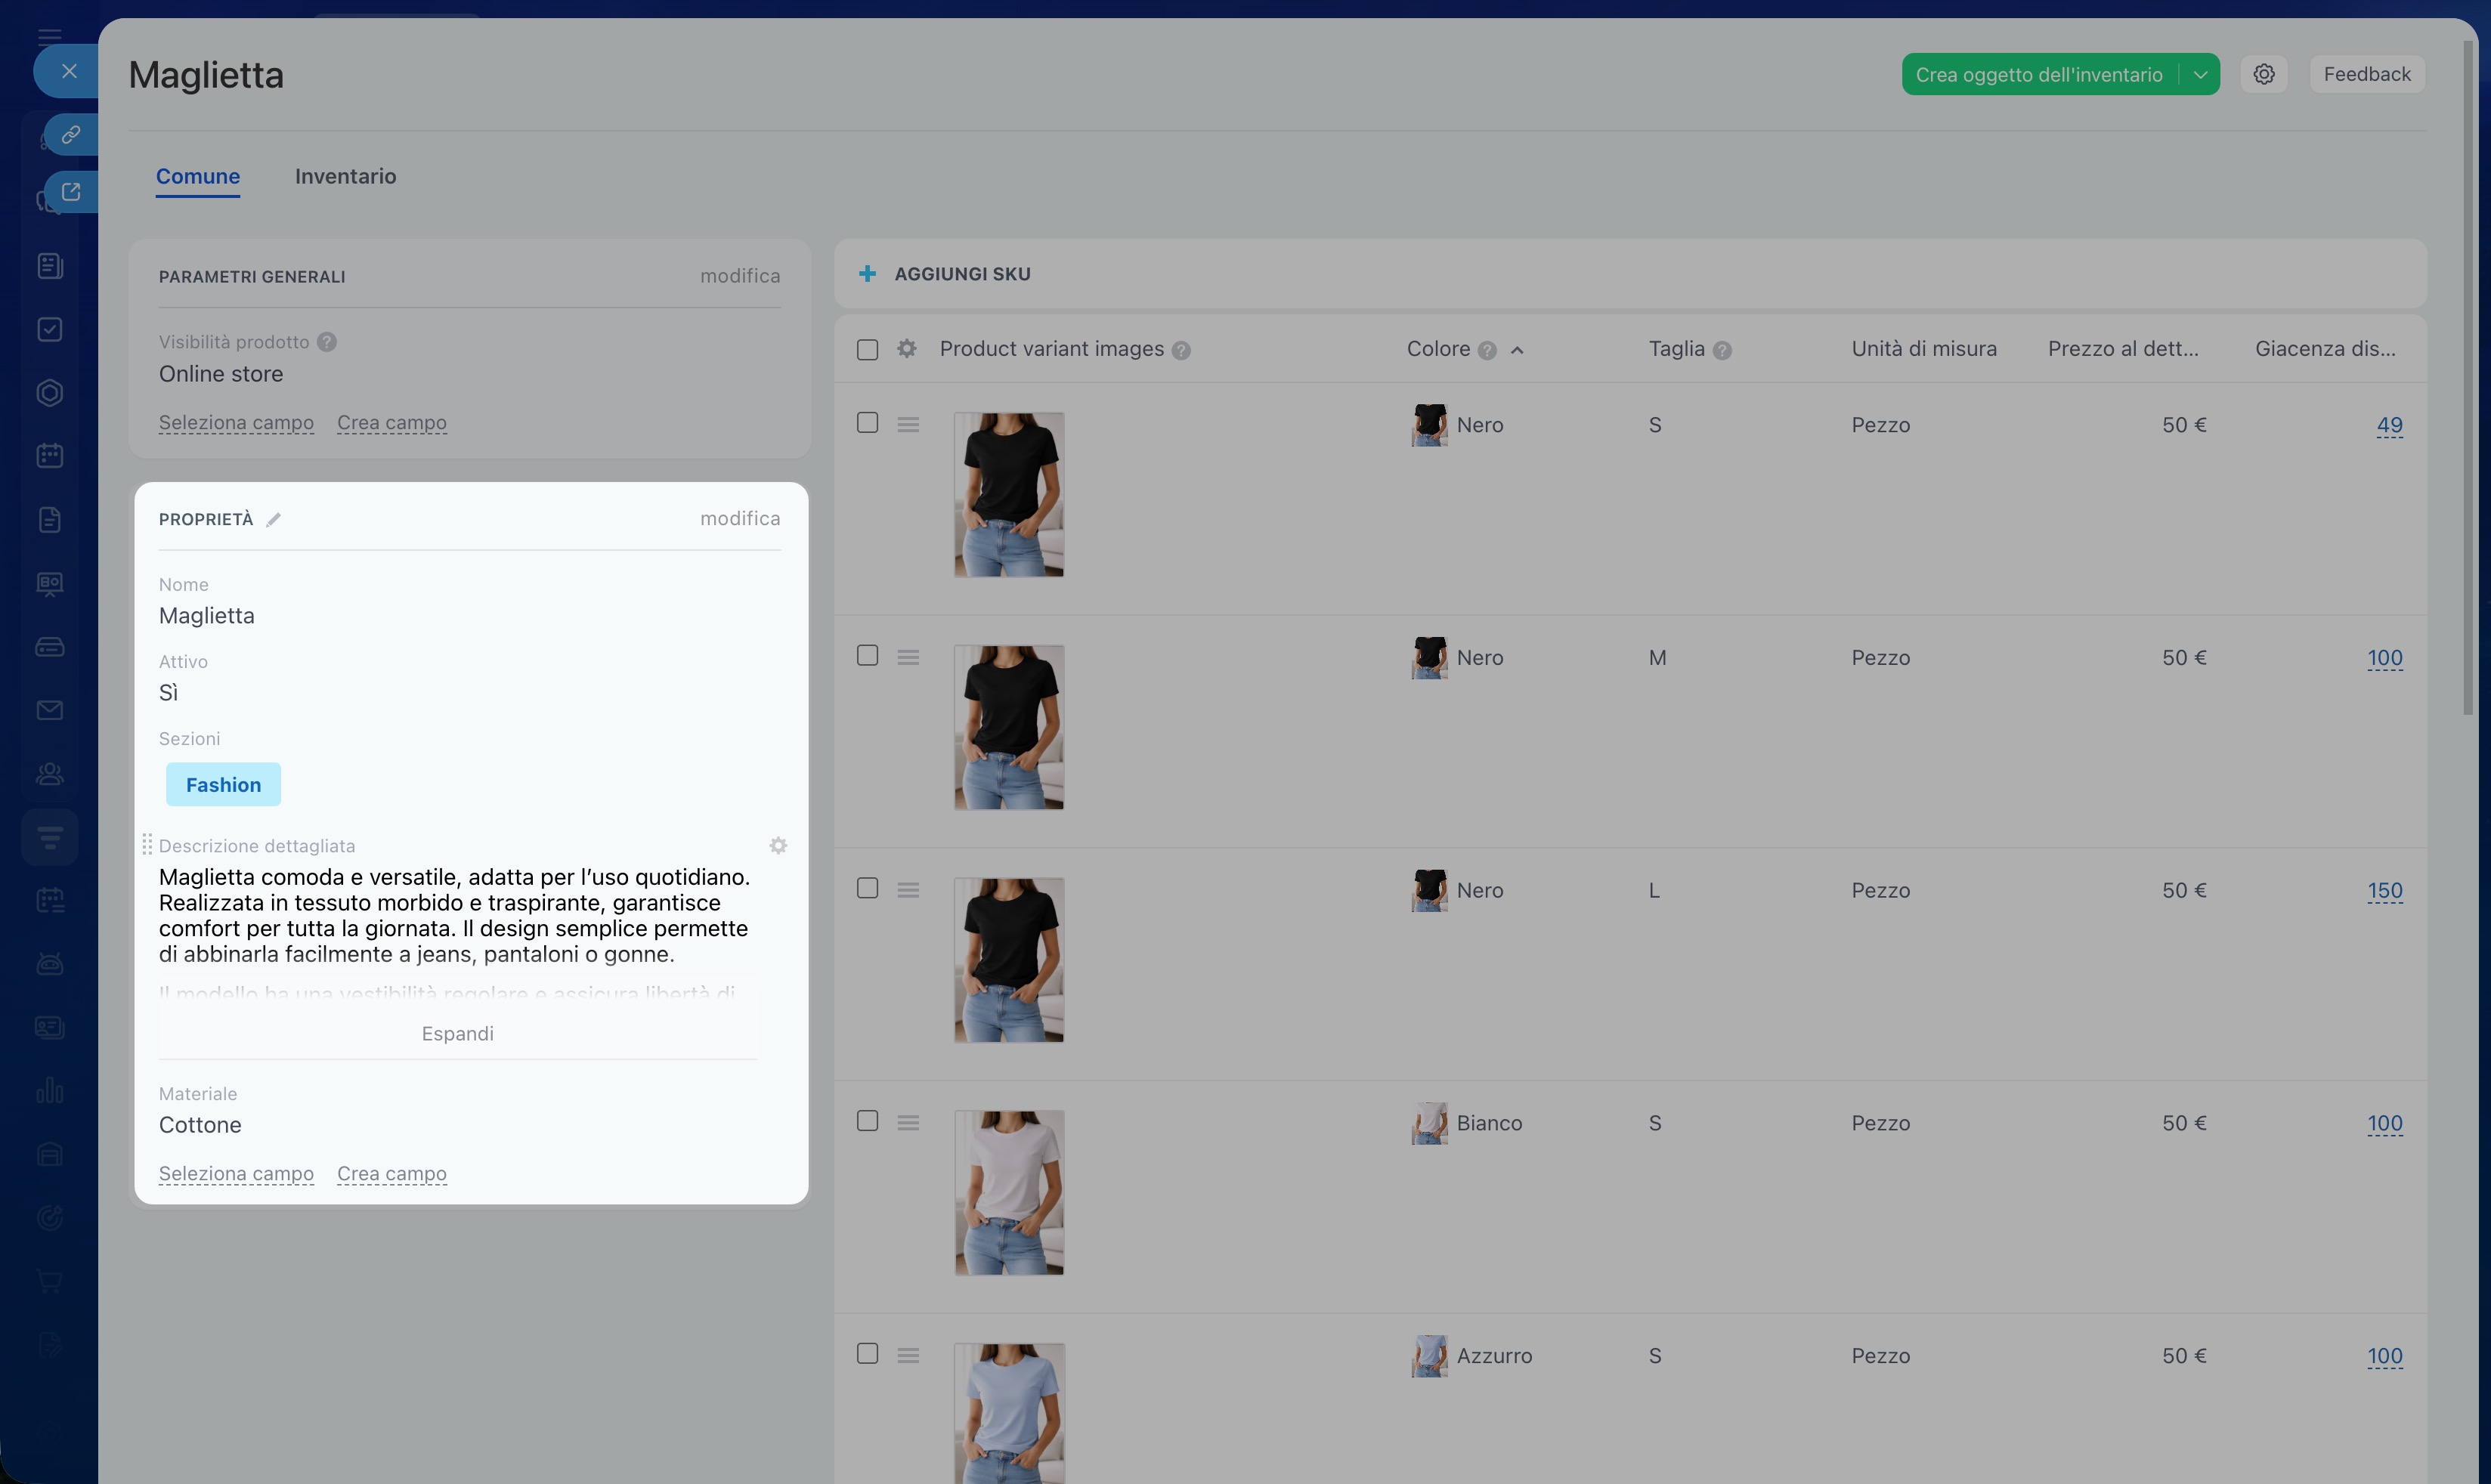Click the plus icon beside AGGIUNGI SKU

click(x=867, y=273)
